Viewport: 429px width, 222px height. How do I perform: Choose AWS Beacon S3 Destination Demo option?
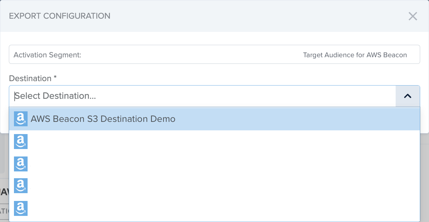(x=214, y=119)
